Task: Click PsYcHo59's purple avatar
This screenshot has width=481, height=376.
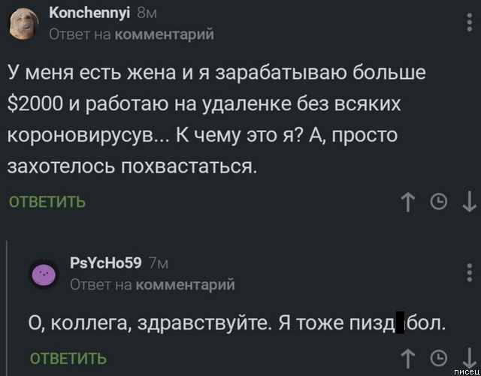Action: pyautogui.click(x=46, y=275)
